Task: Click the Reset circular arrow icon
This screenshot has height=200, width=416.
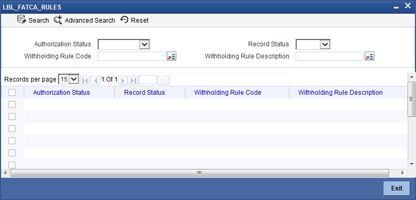Action: (124, 19)
